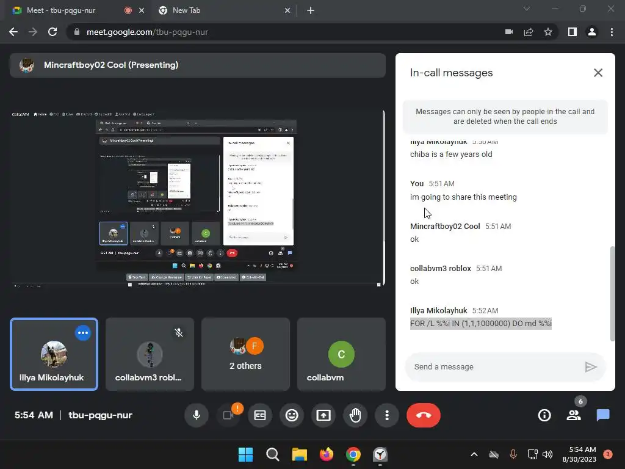Click the meeting code tbu-pqgu-nur text

click(x=100, y=415)
